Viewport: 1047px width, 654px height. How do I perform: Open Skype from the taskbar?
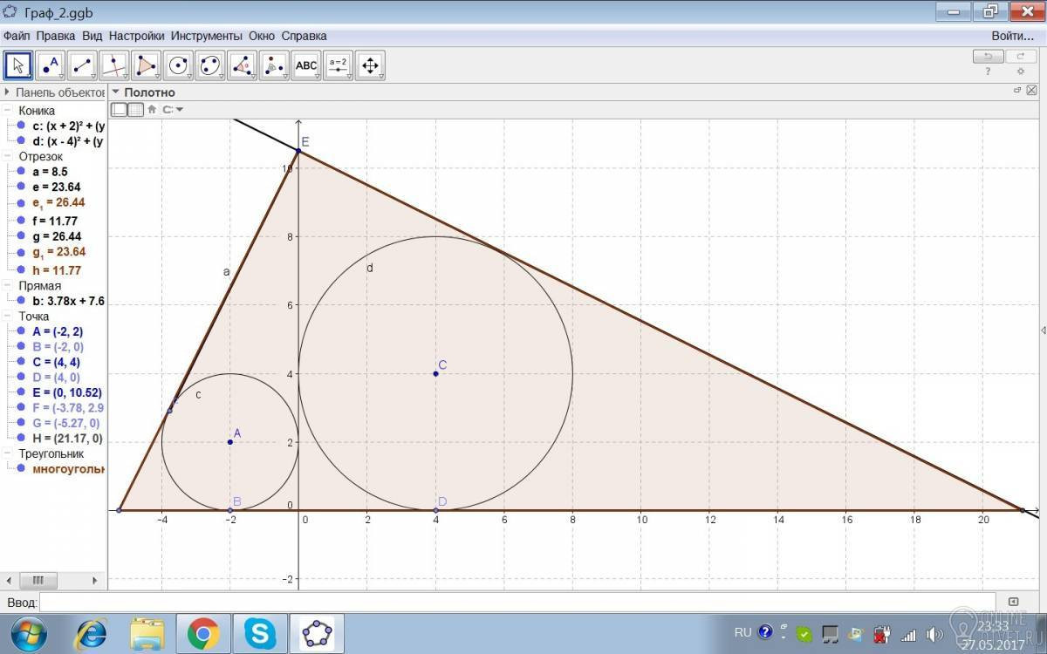tap(260, 634)
